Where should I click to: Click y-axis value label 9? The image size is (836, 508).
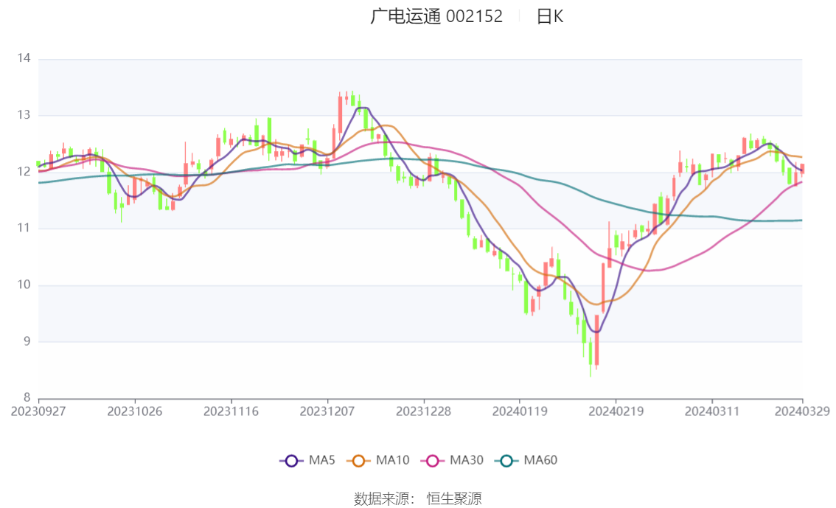(x=27, y=341)
